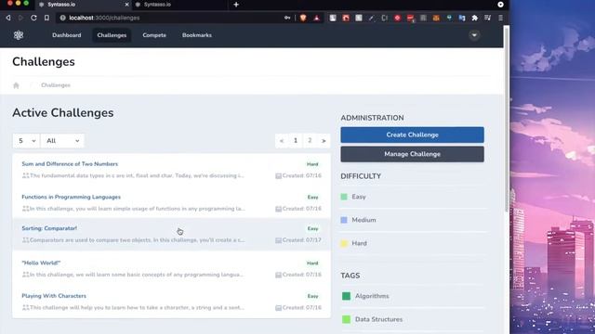Image resolution: width=595 pixels, height=334 pixels.
Task: Click the red circular extension icon
Action: pyautogui.click(x=397, y=18)
